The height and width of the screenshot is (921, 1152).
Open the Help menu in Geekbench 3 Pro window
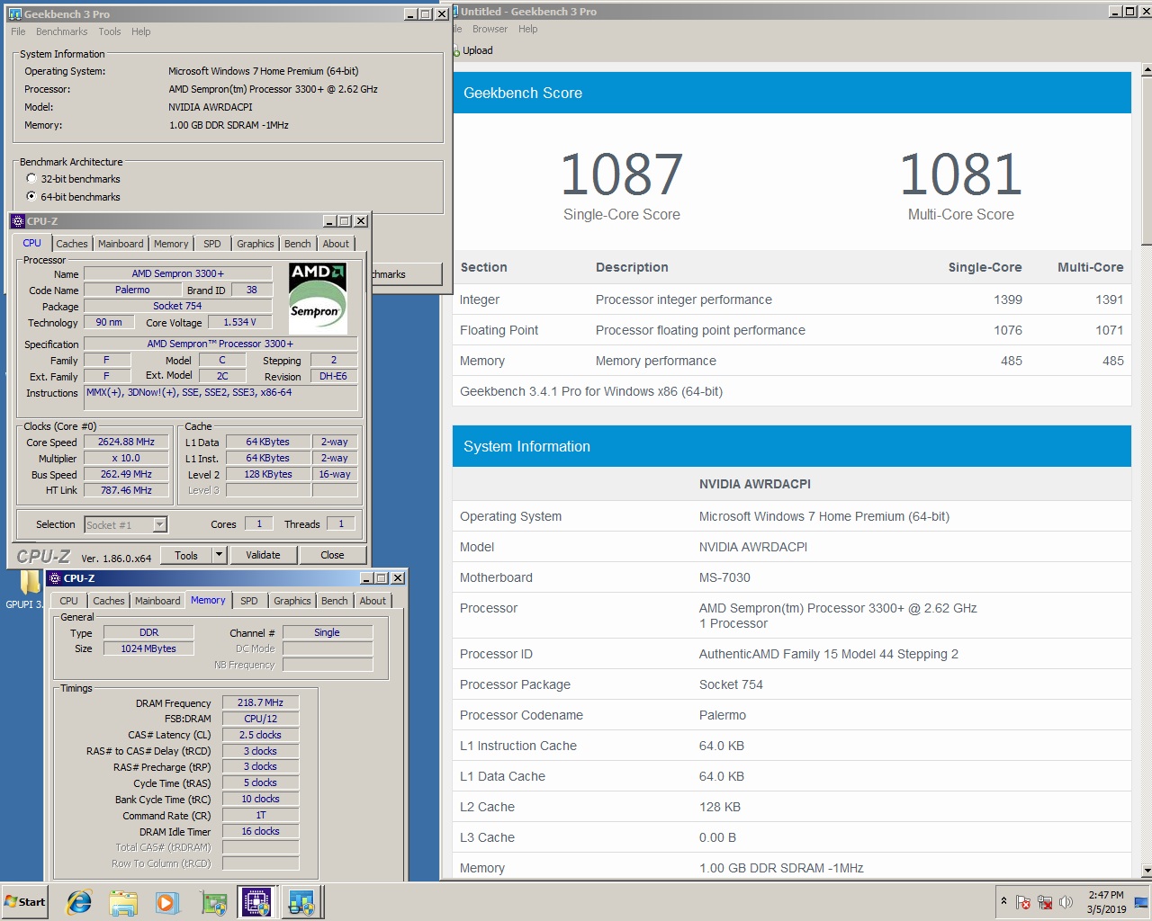[141, 31]
